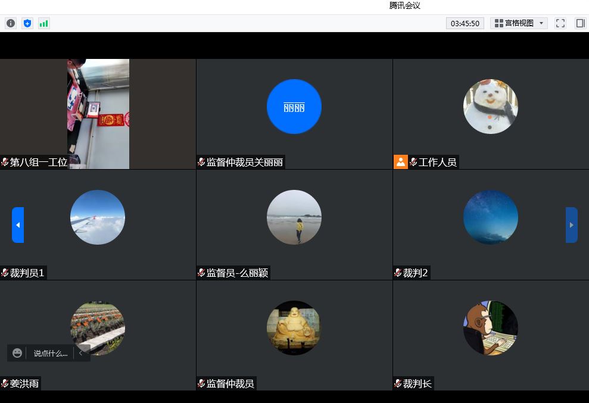Check the green network signal icon
The height and width of the screenshot is (403, 589).
coord(44,23)
